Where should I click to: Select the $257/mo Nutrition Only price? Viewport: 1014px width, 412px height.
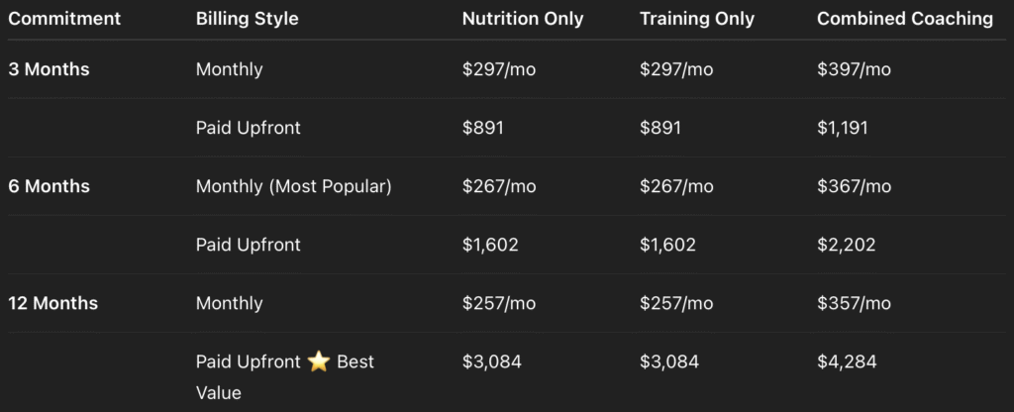coord(499,303)
